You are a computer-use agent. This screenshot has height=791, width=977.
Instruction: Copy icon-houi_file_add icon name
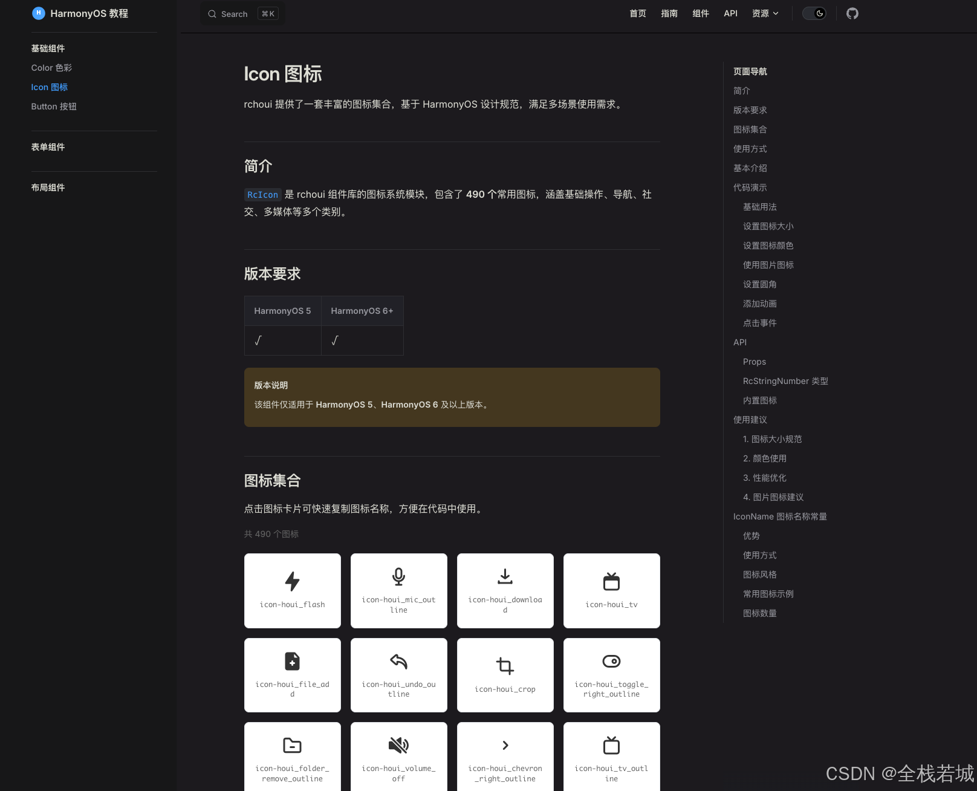(292, 675)
